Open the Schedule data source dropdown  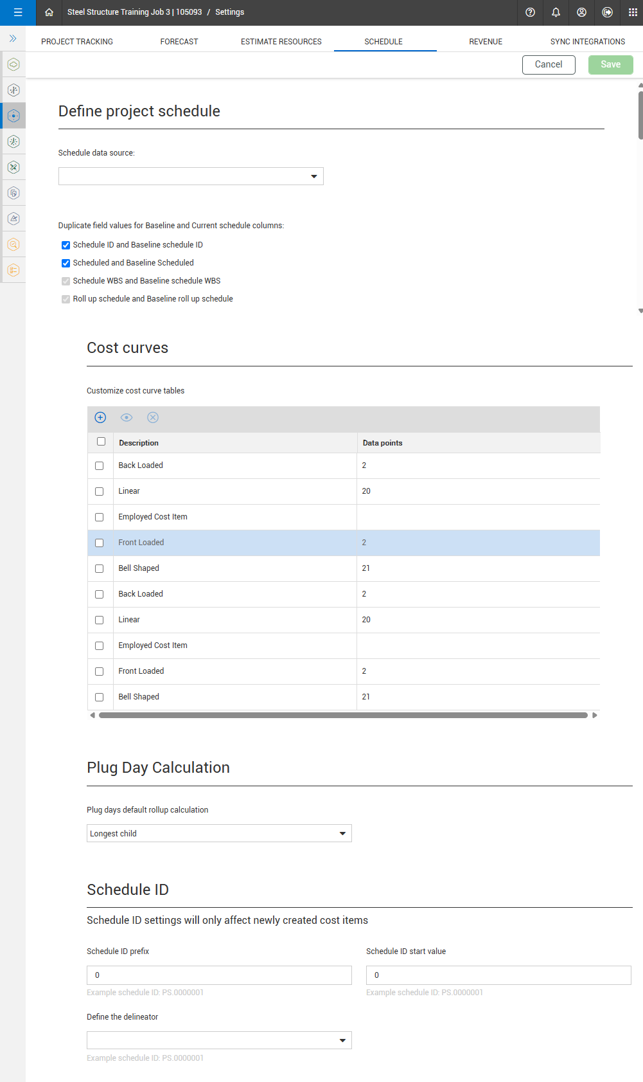191,176
